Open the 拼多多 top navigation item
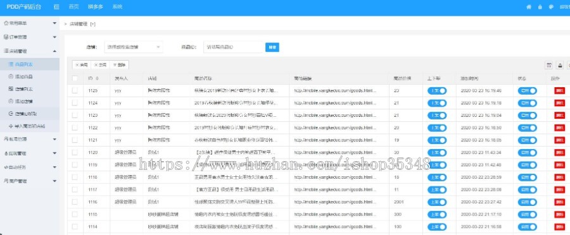 [96, 7]
